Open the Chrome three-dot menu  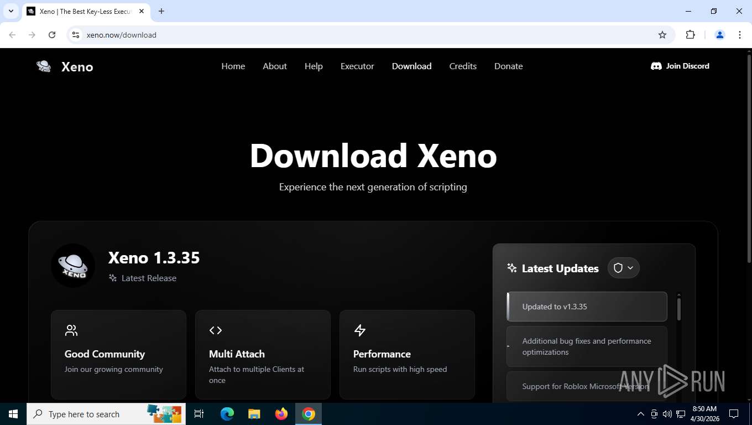click(740, 35)
